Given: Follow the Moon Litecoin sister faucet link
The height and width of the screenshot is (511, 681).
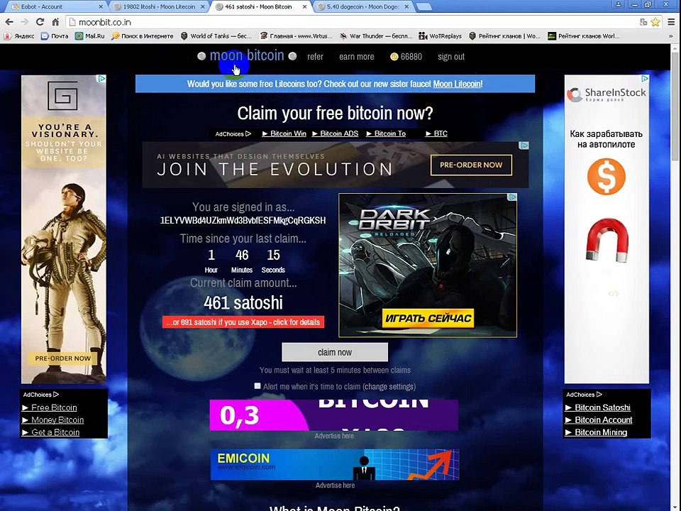Looking at the screenshot, I should pyautogui.click(x=457, y=84).
